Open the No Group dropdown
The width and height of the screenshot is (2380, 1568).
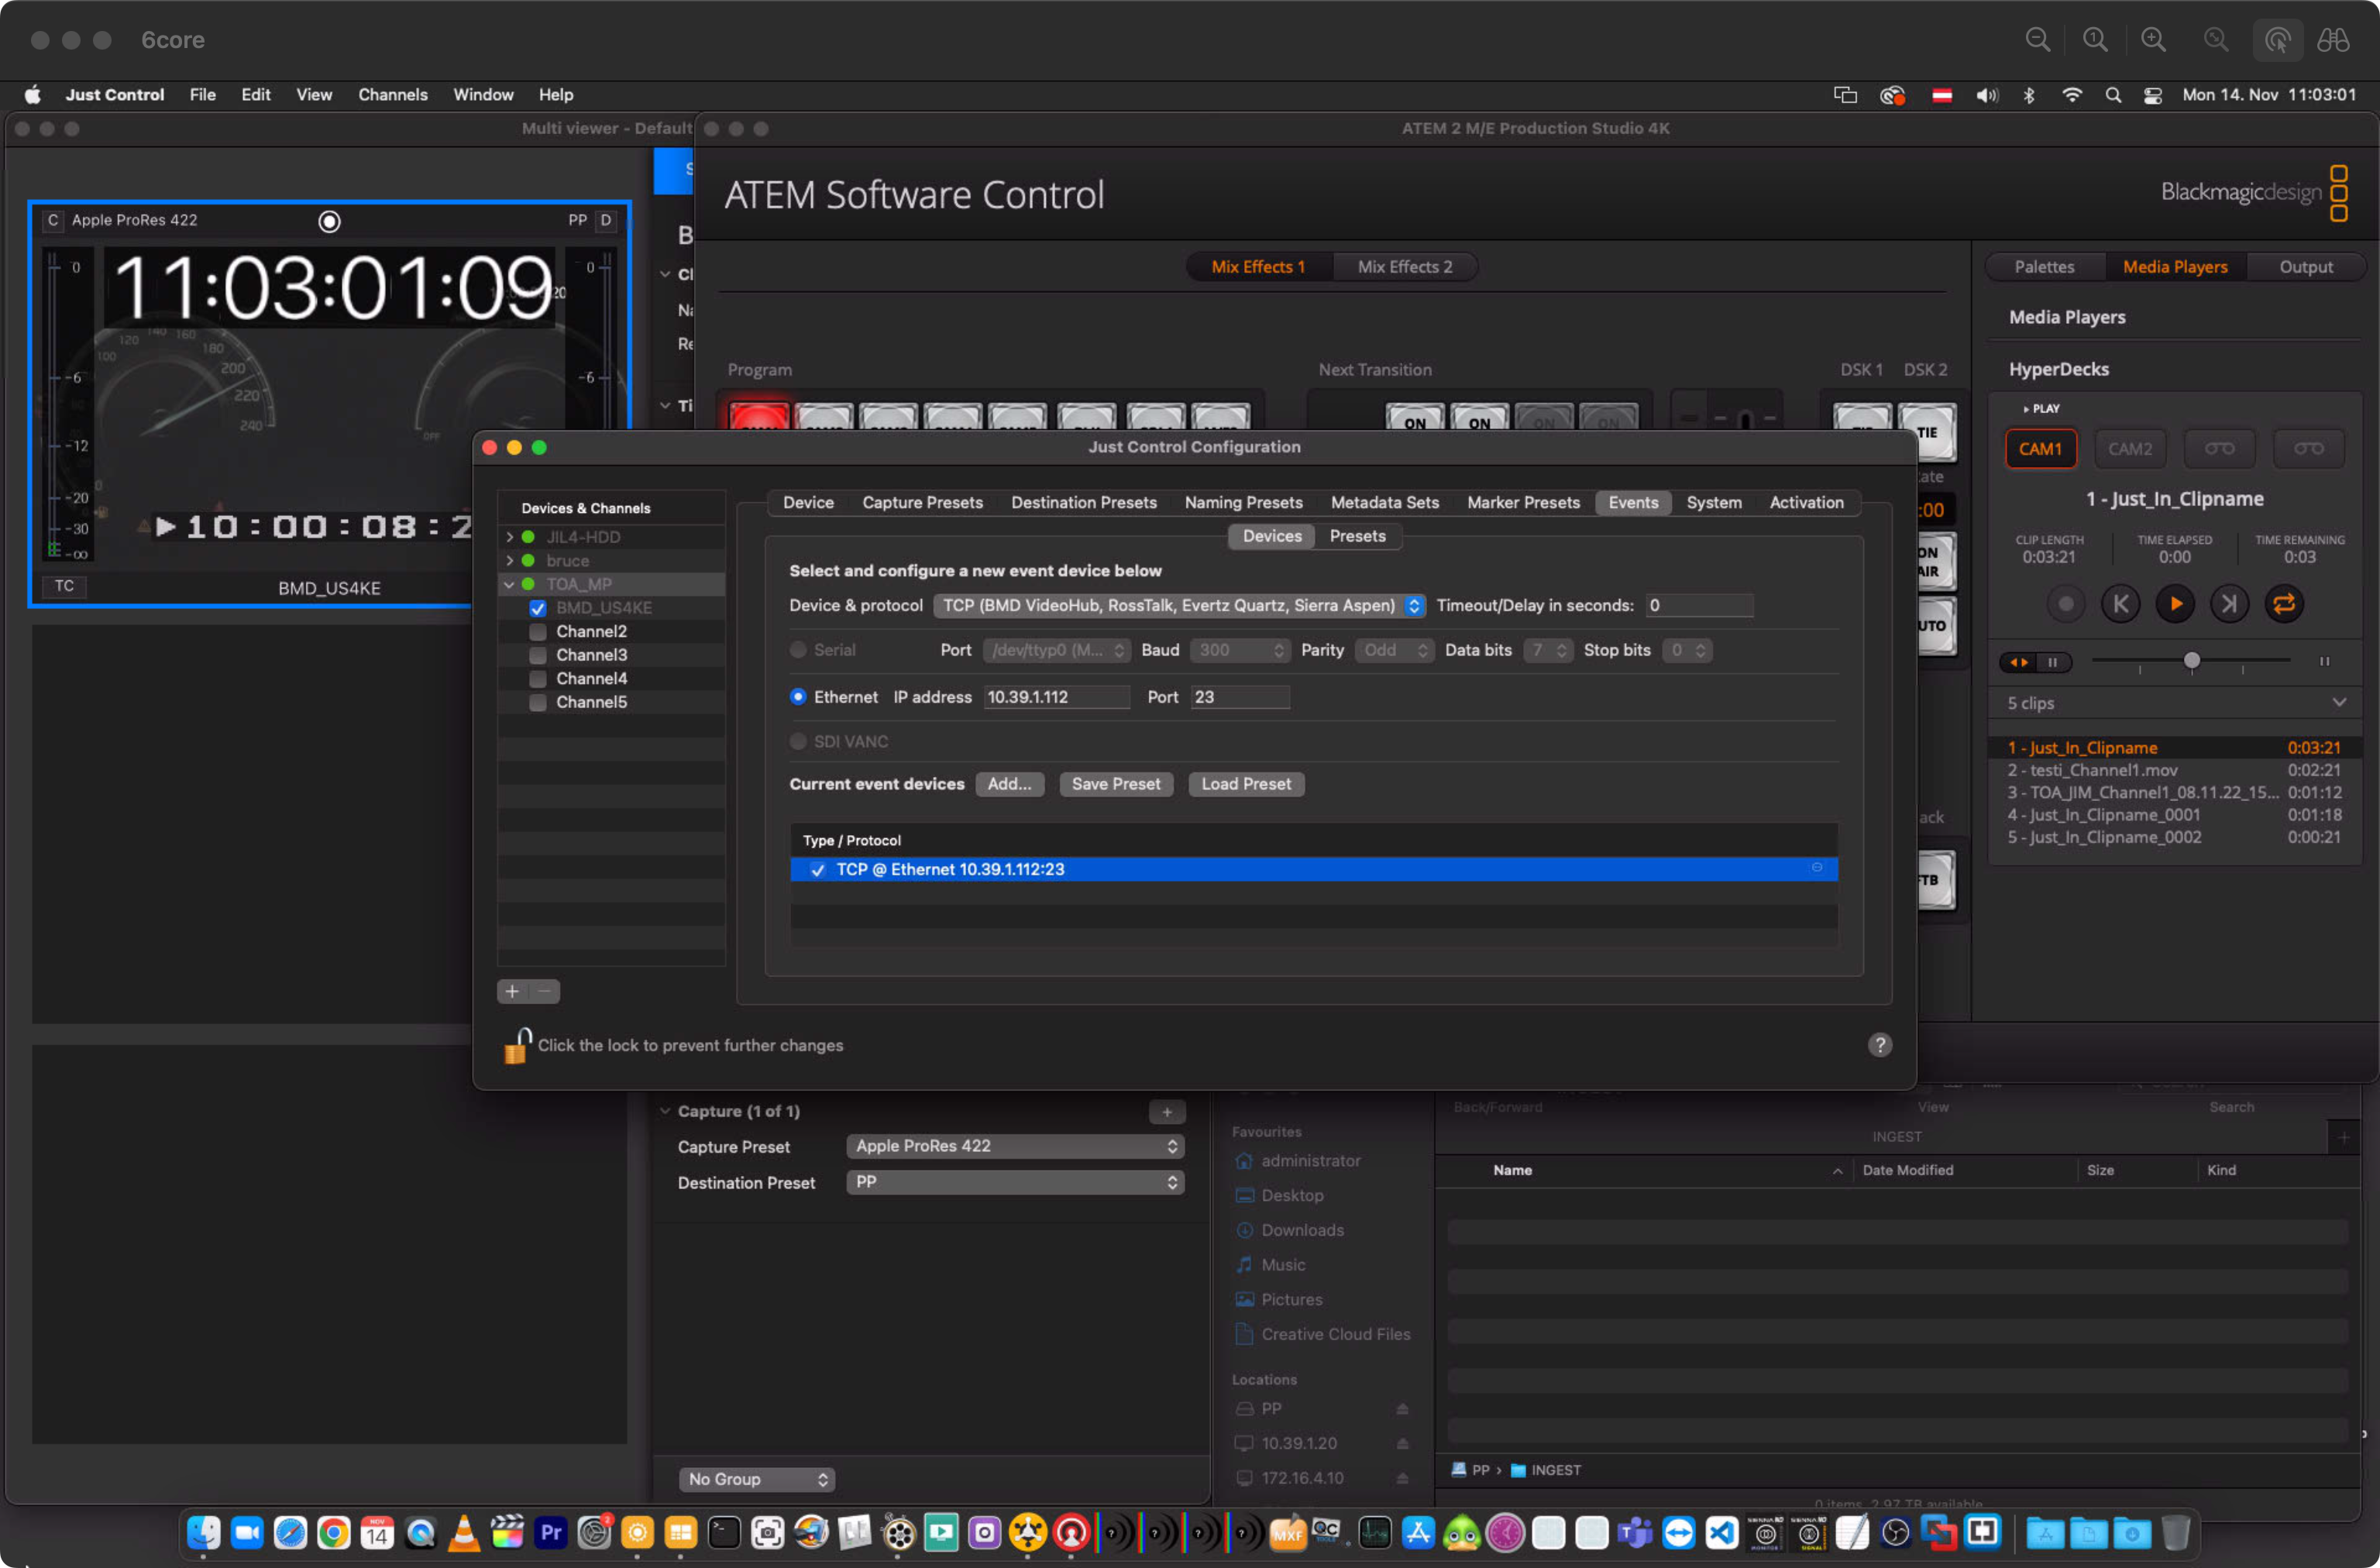tap(757, 1478)
